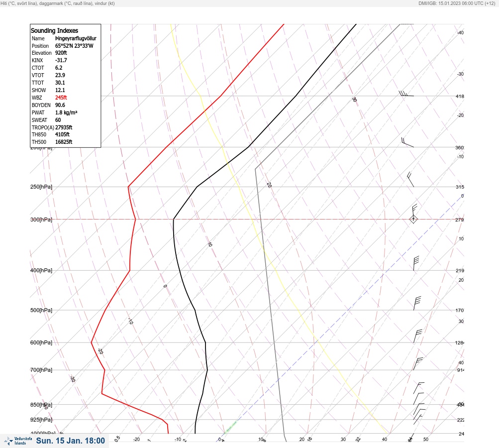Screen dimensions: 499x448
Task: Click the Vedurstofa Islands logo
Action: pyautogui.click(x=18, y=441)
